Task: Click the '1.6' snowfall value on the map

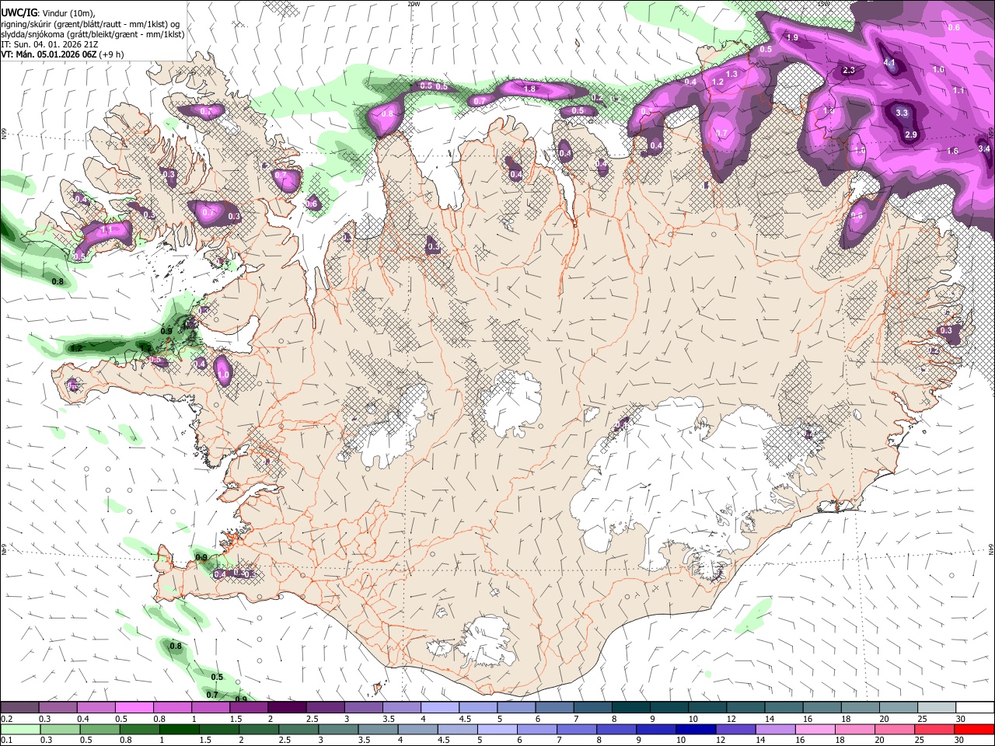Action: [x=953, y=151]
